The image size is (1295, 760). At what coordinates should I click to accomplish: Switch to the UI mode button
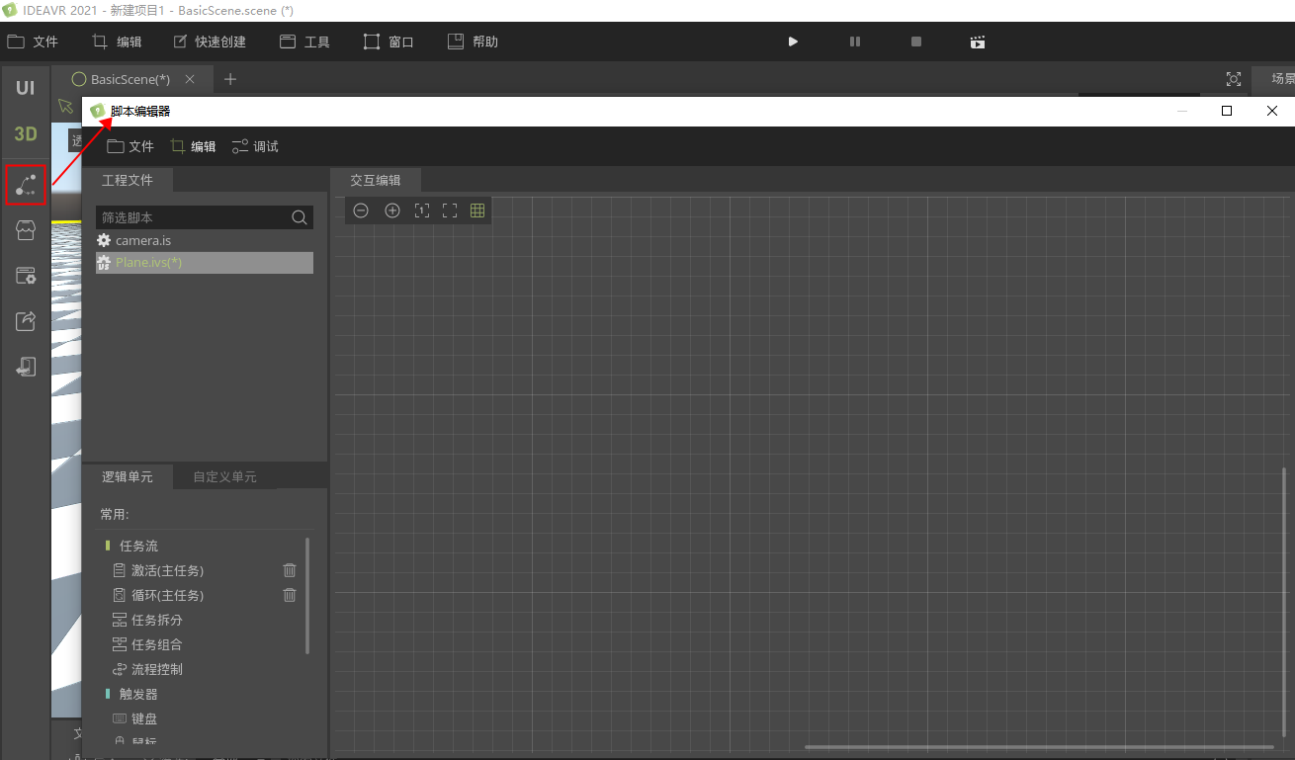point(25,88)
